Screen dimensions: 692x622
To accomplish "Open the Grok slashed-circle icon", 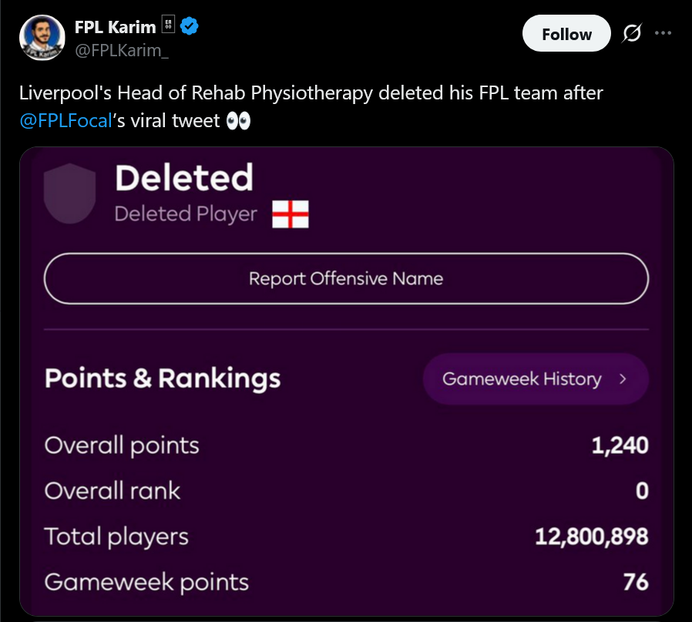I will tap(632, 35).
